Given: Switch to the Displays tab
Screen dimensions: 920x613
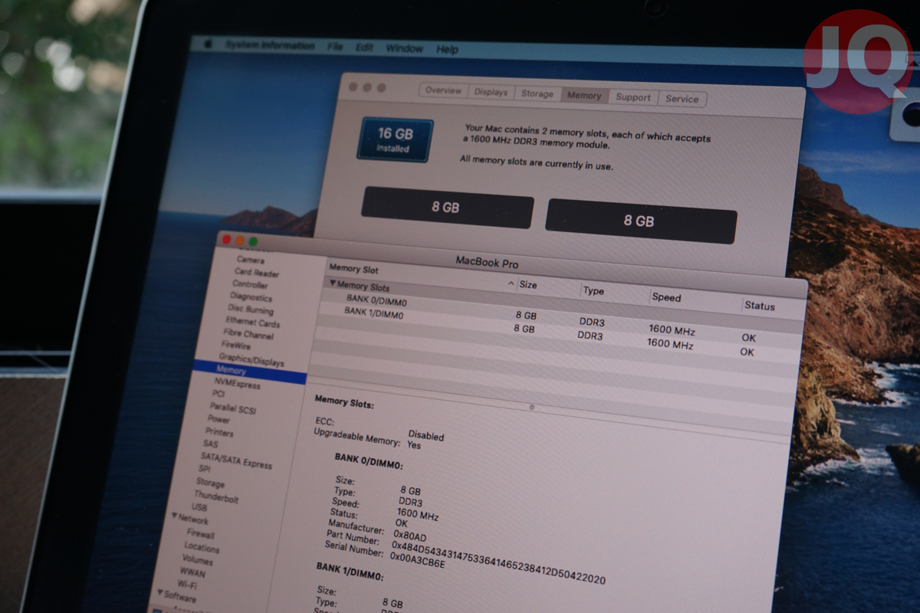Looking at the screenshot, I should 491,92.
